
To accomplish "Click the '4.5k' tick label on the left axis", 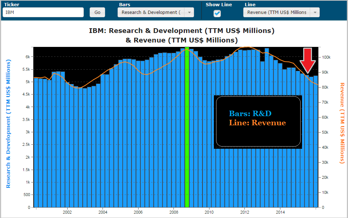I will point(26,94).
